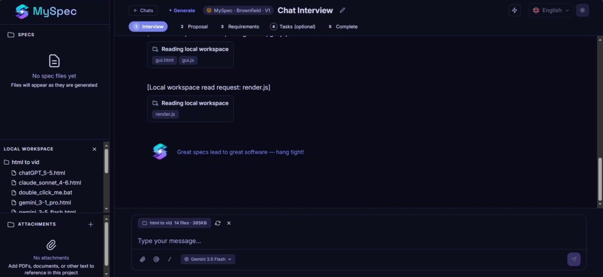Click the slash command icon

pos(169,259)
